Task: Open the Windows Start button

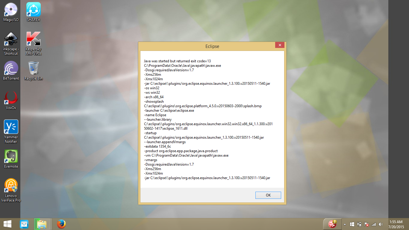Action: pos(7,224)
